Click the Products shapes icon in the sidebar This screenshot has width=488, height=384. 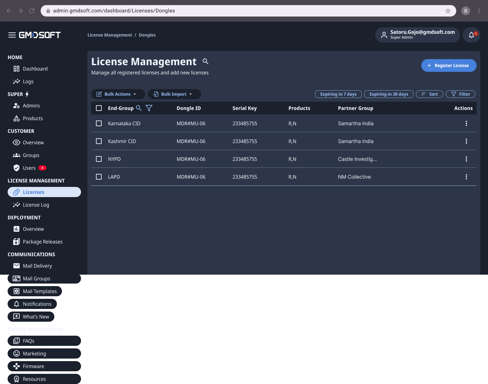pos(17,118)
